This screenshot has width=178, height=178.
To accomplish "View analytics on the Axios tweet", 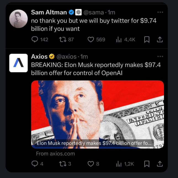I will 119,164.
